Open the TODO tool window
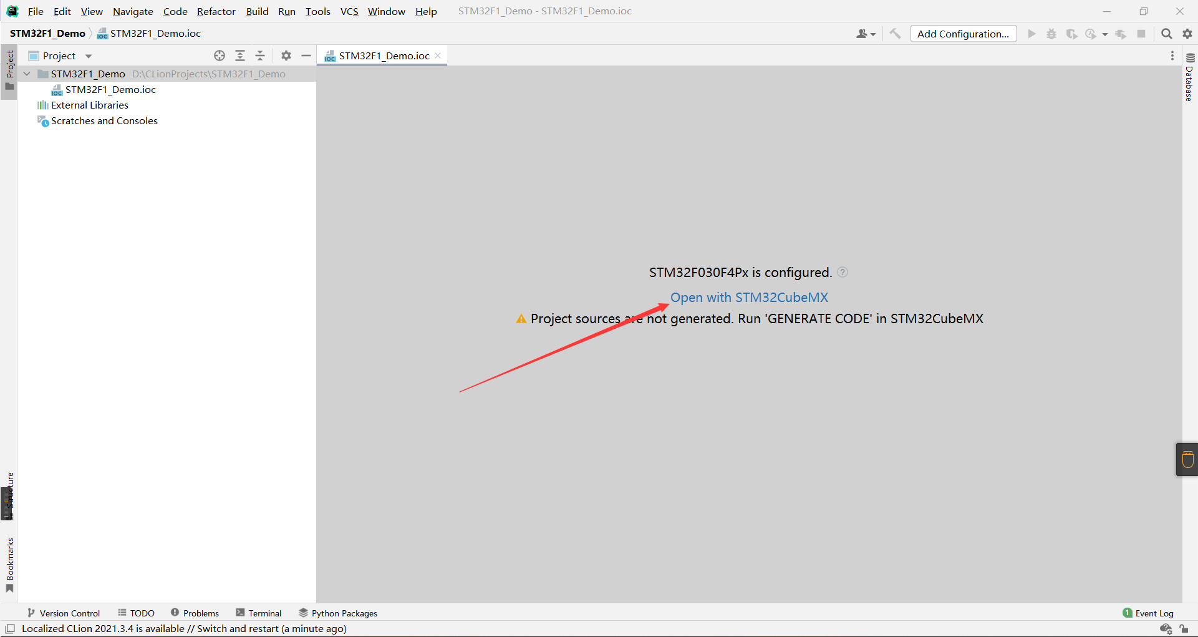 pos(136,613)
